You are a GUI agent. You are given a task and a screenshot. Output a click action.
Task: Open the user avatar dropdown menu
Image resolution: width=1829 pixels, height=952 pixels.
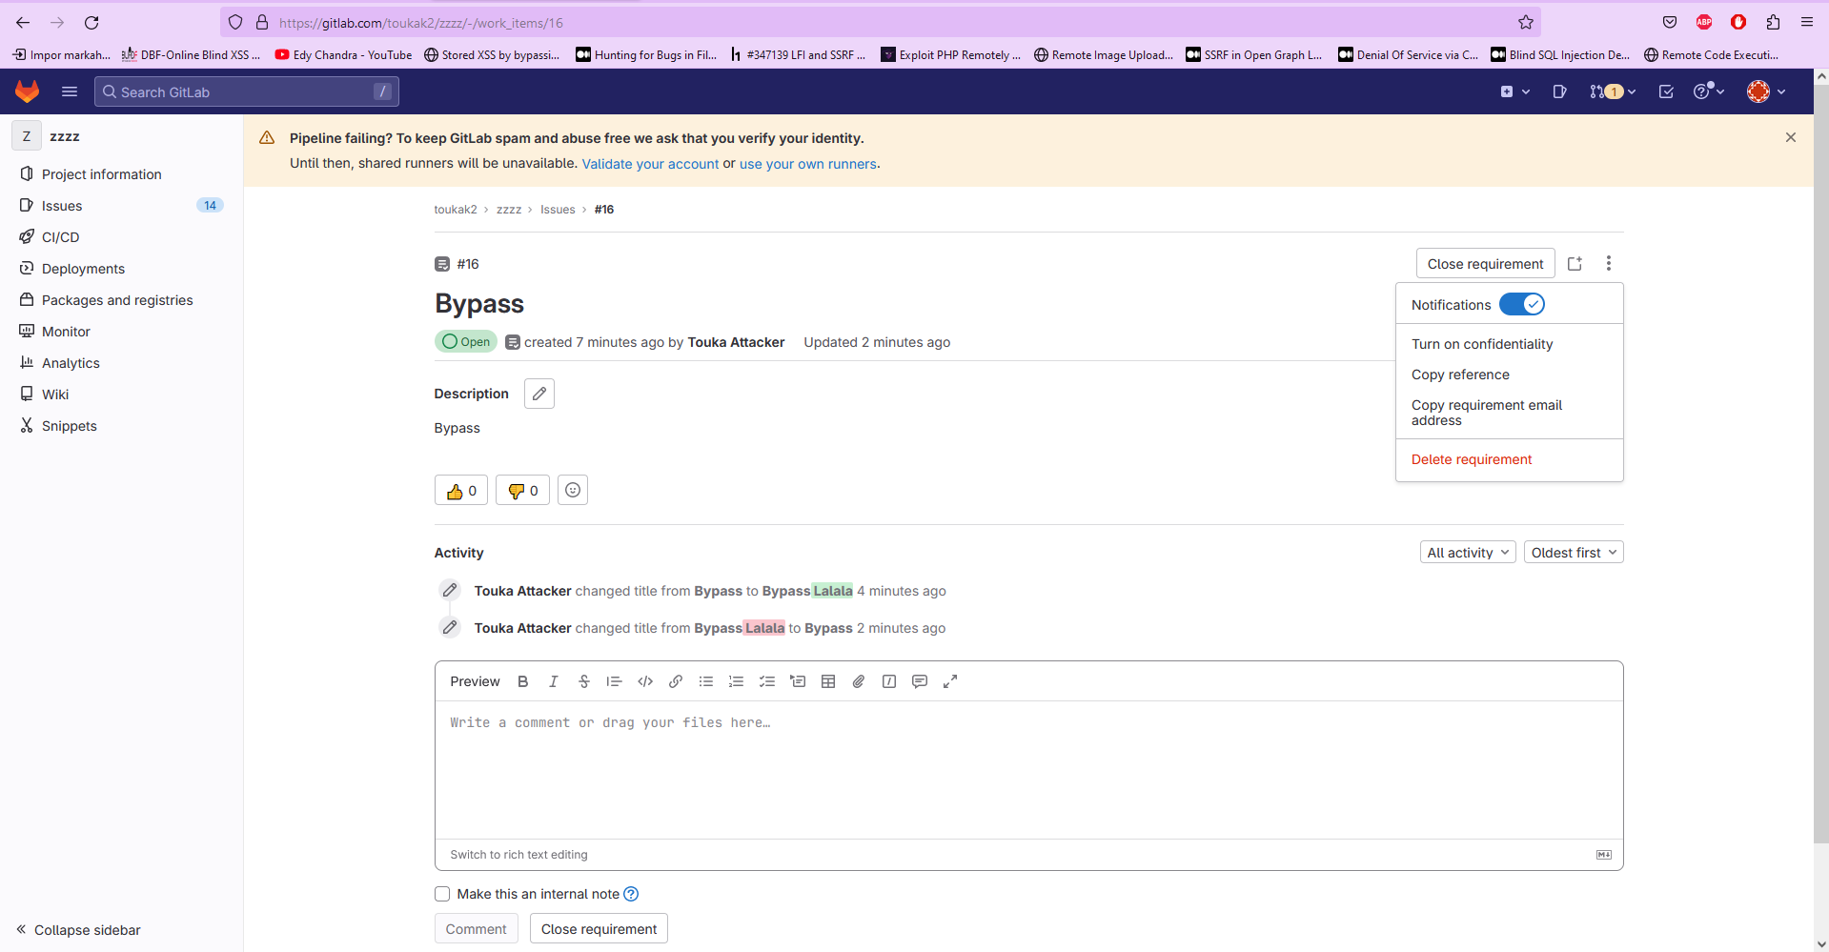click(1766, 91)
